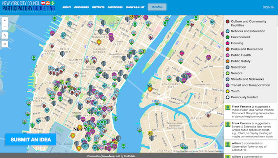Viewport: 278px width, 158px height.
Task: Switch to Show As A List view
Action: point(135,7)
